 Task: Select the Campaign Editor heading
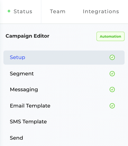27,36
